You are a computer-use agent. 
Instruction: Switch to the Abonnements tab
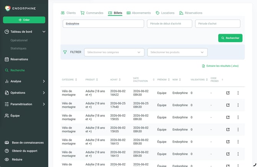[x=138, y=13]
